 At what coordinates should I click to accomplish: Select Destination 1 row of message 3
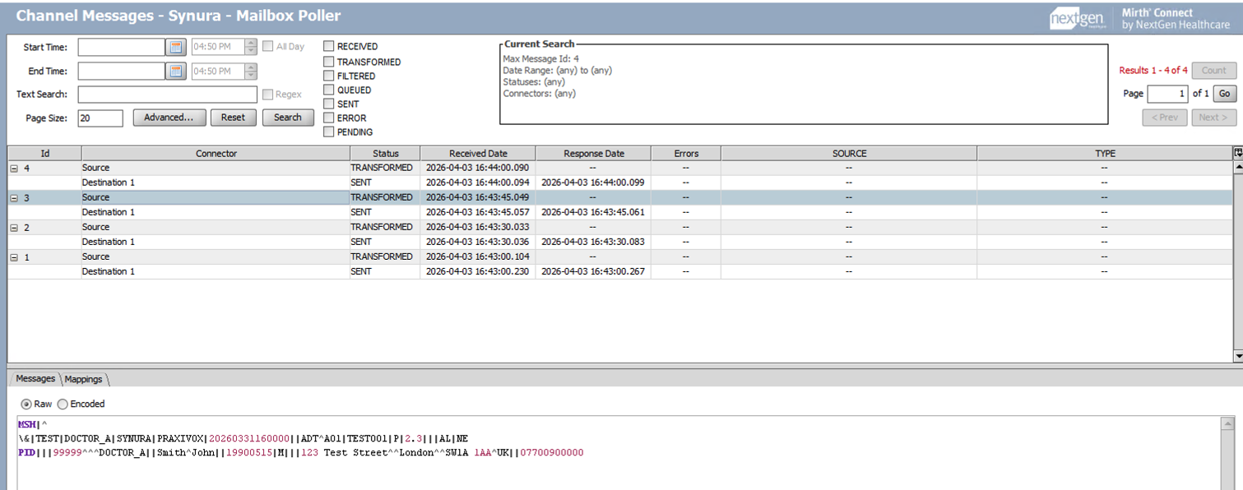[x=620, y=212]
